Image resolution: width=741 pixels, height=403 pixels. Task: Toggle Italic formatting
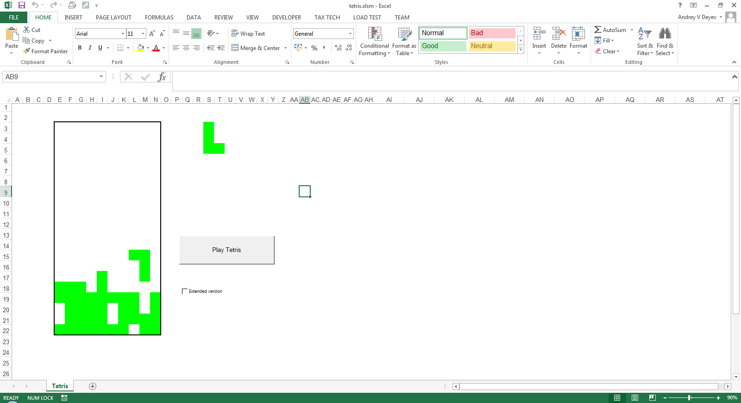coord(90,48)
